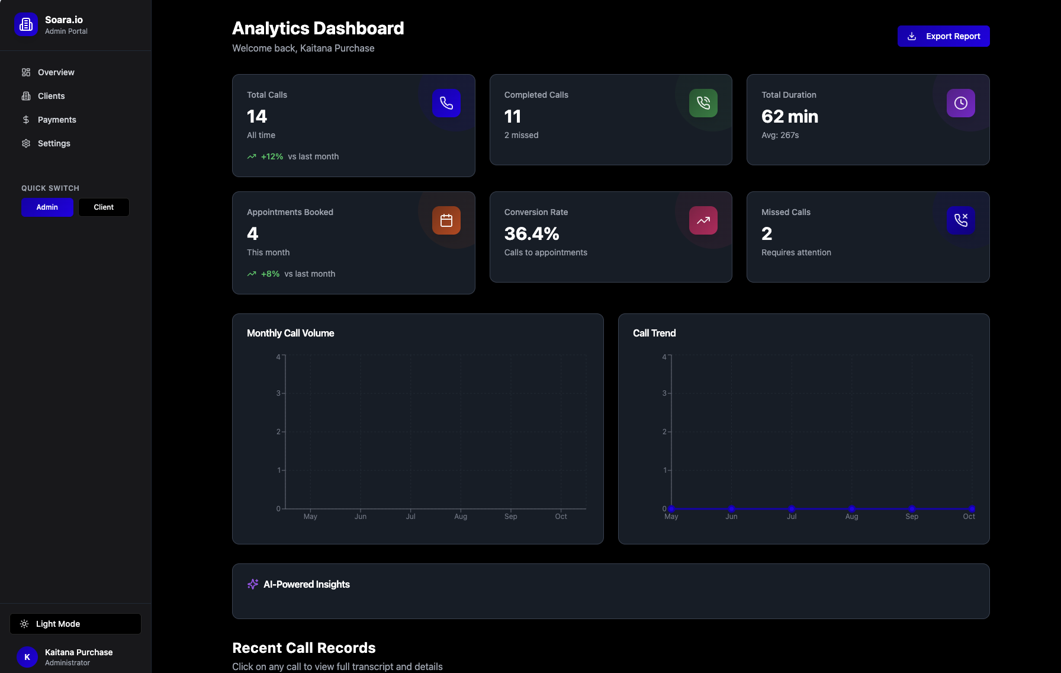1061x673 pixels.
Task: Open Kaitana Purchase profile name
Action: coord(79,652)
